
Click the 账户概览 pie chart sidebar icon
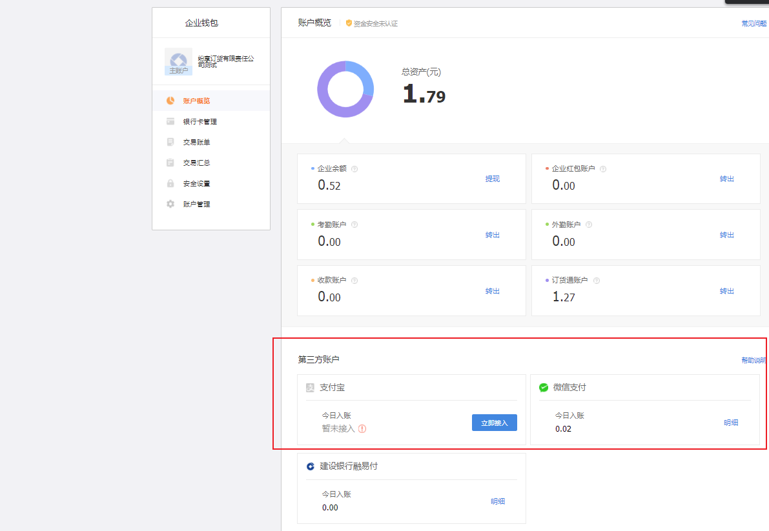pos(170,101)
